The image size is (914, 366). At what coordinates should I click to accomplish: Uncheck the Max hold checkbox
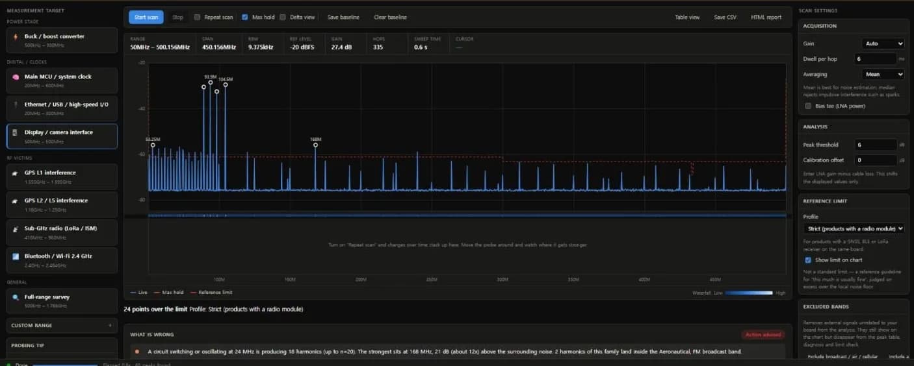point(245,18)
